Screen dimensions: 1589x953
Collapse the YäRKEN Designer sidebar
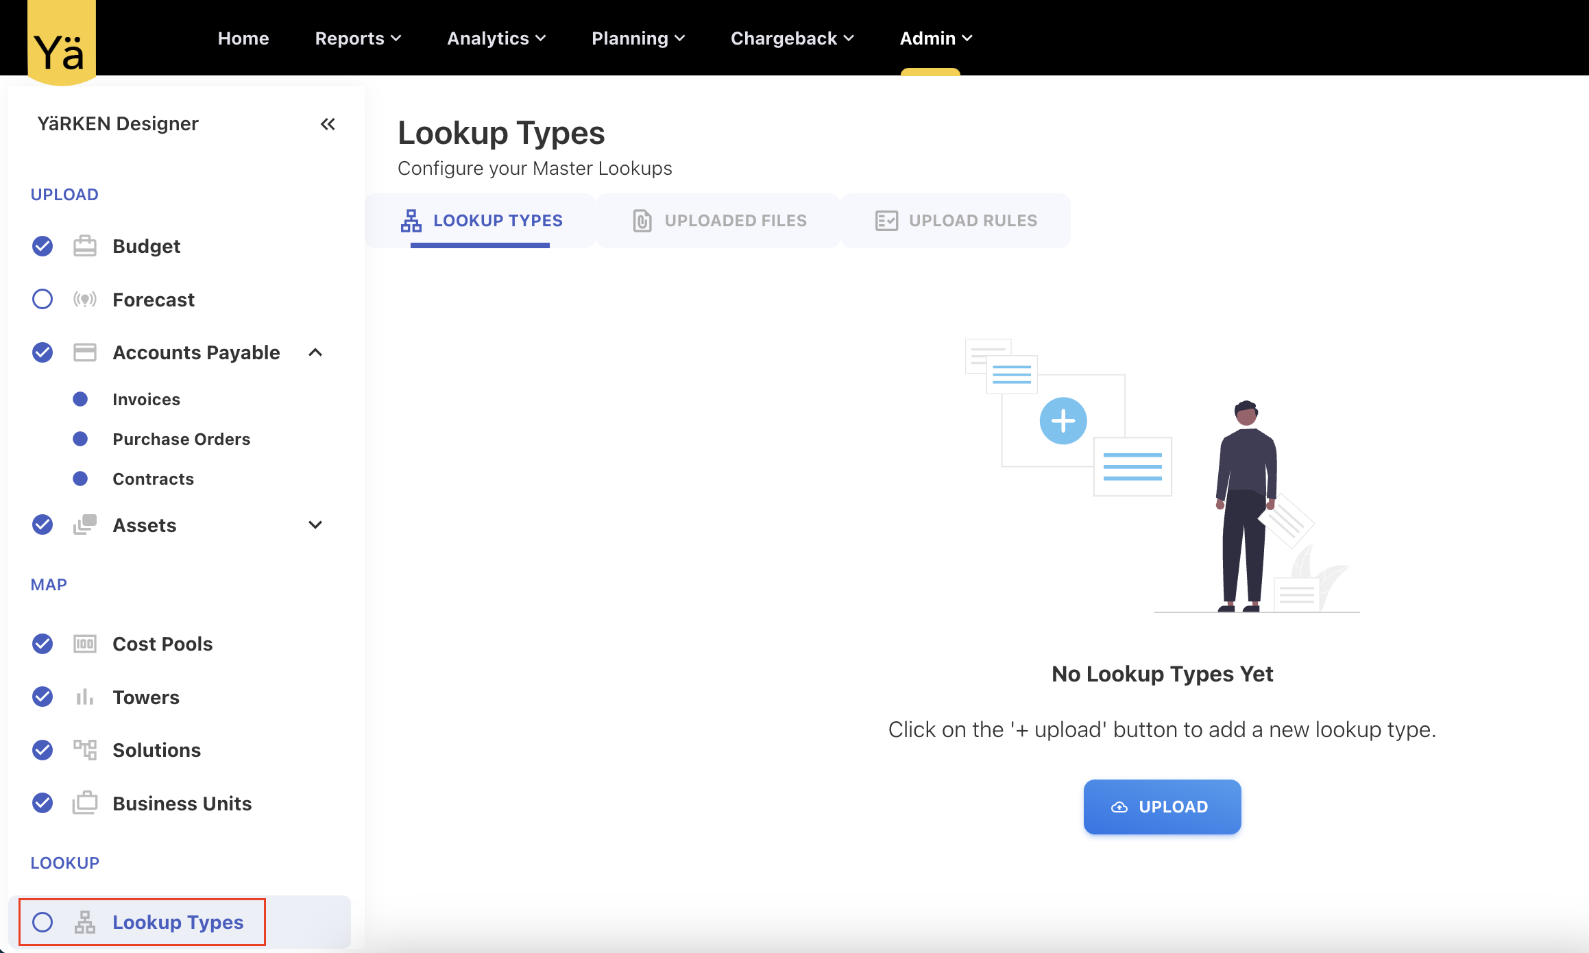[x=328, y=124]
